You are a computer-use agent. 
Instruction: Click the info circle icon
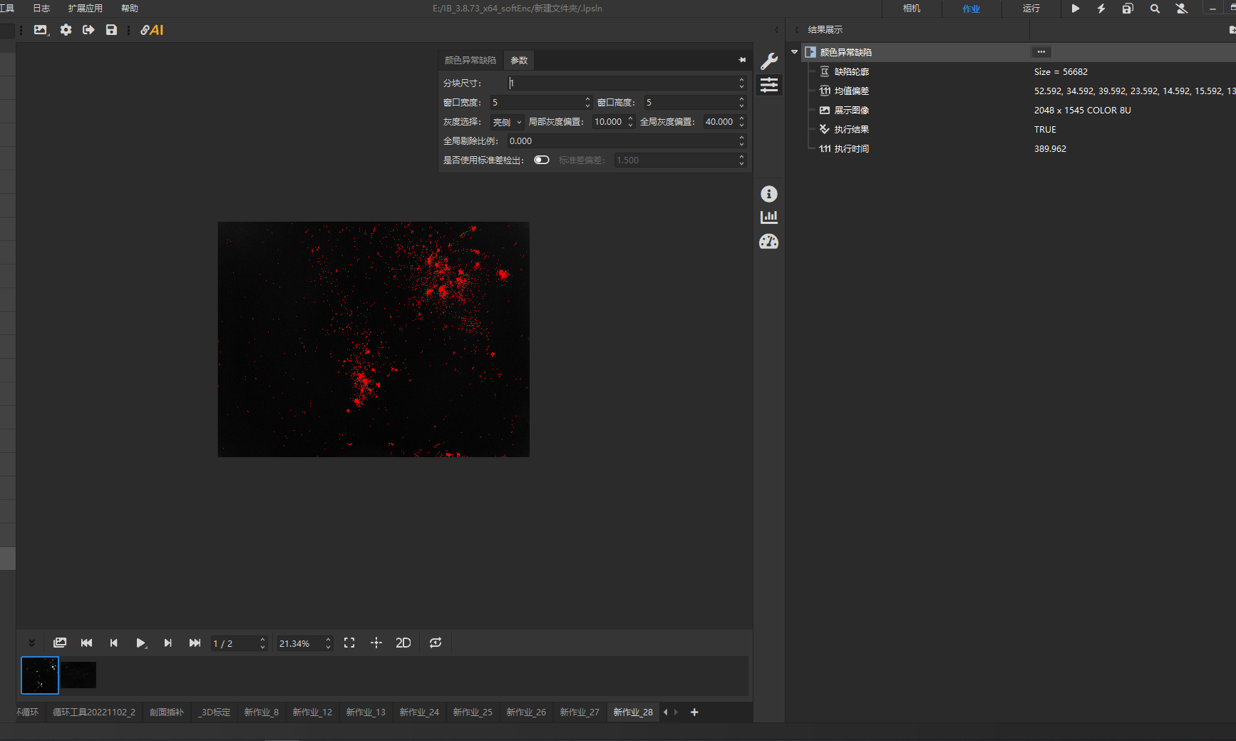768,194
